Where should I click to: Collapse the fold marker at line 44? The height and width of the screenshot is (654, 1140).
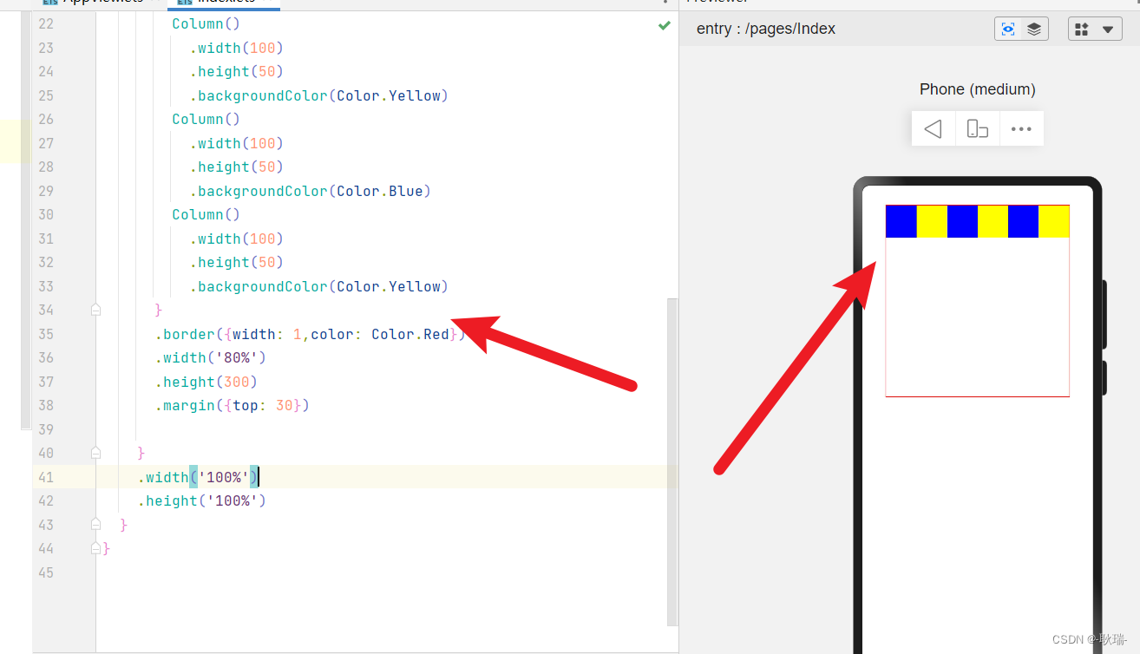[95, 548]
